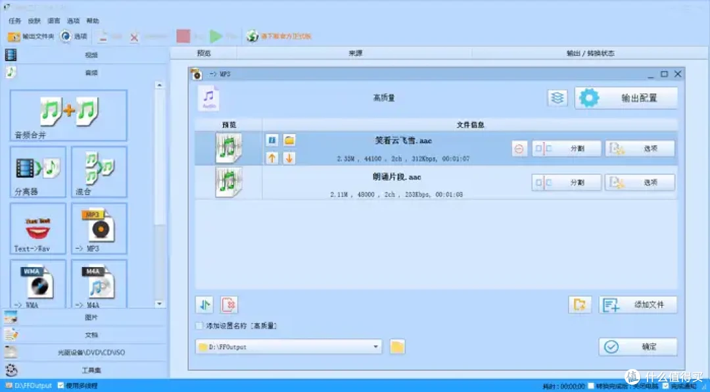This screenshot has height=392, width=710.
Task: Expand the 图片 category in the sidebar
Action: pos(84,317)
